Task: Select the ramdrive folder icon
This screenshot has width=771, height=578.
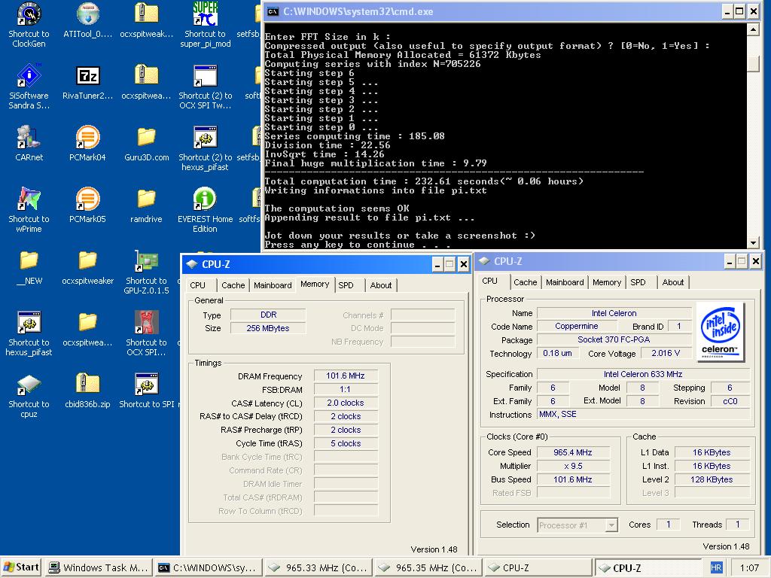Action: 146,199
